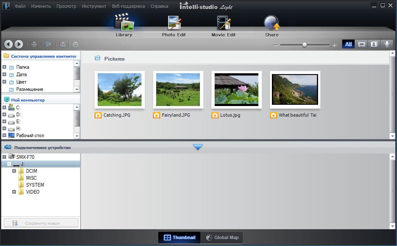Open the Справка menu
The image size is (397, 246).
159,6
